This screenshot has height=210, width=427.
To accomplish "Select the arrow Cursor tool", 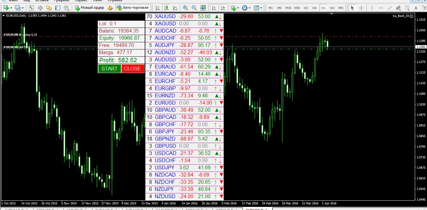I will click(352, 8).
